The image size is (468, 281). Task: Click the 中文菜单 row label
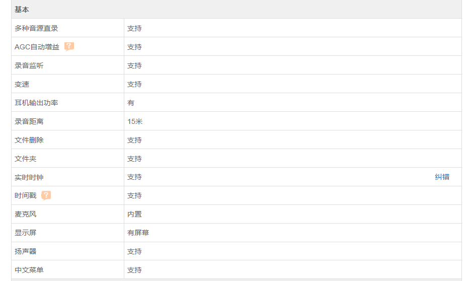[x=29, y=270]
